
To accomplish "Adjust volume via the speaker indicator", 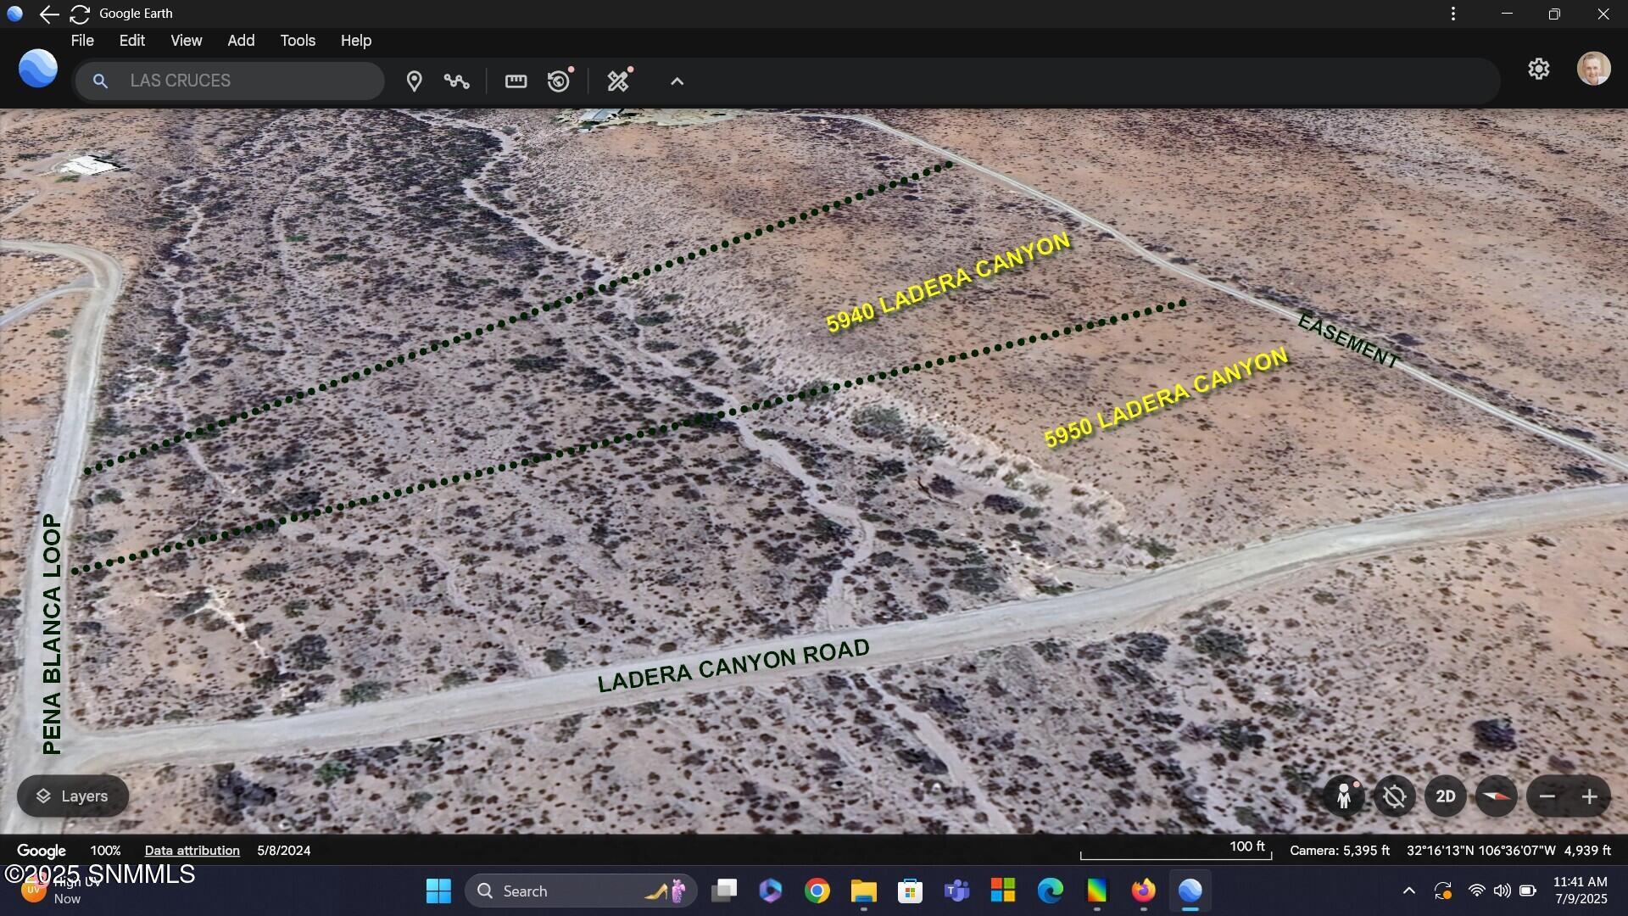I will pyautogui.click(x=1503, y=891).
